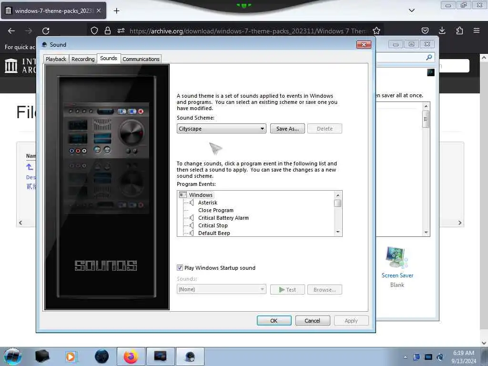Click Program Events list scroll down arrow
Viewport: 488px width, 366px height.
click(x=338, y=232)
